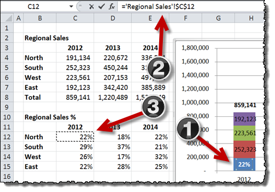Select the 22% data label in chart
The image size is (275, 192).
(x=244, y=164)
